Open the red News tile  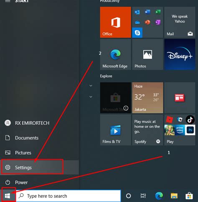[x=180, y=98]
